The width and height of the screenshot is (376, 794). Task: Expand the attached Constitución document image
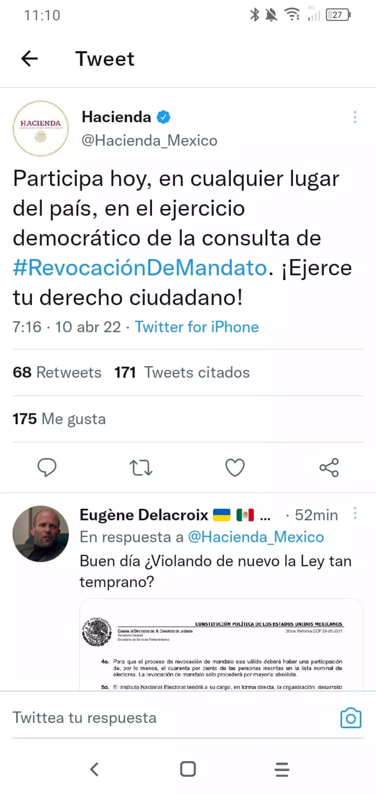pos(222,644)
